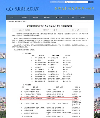Open the 政务服务 navigation tab
Image resolution: width=100 pixels, height=118 pixels.
pos(47,17)
